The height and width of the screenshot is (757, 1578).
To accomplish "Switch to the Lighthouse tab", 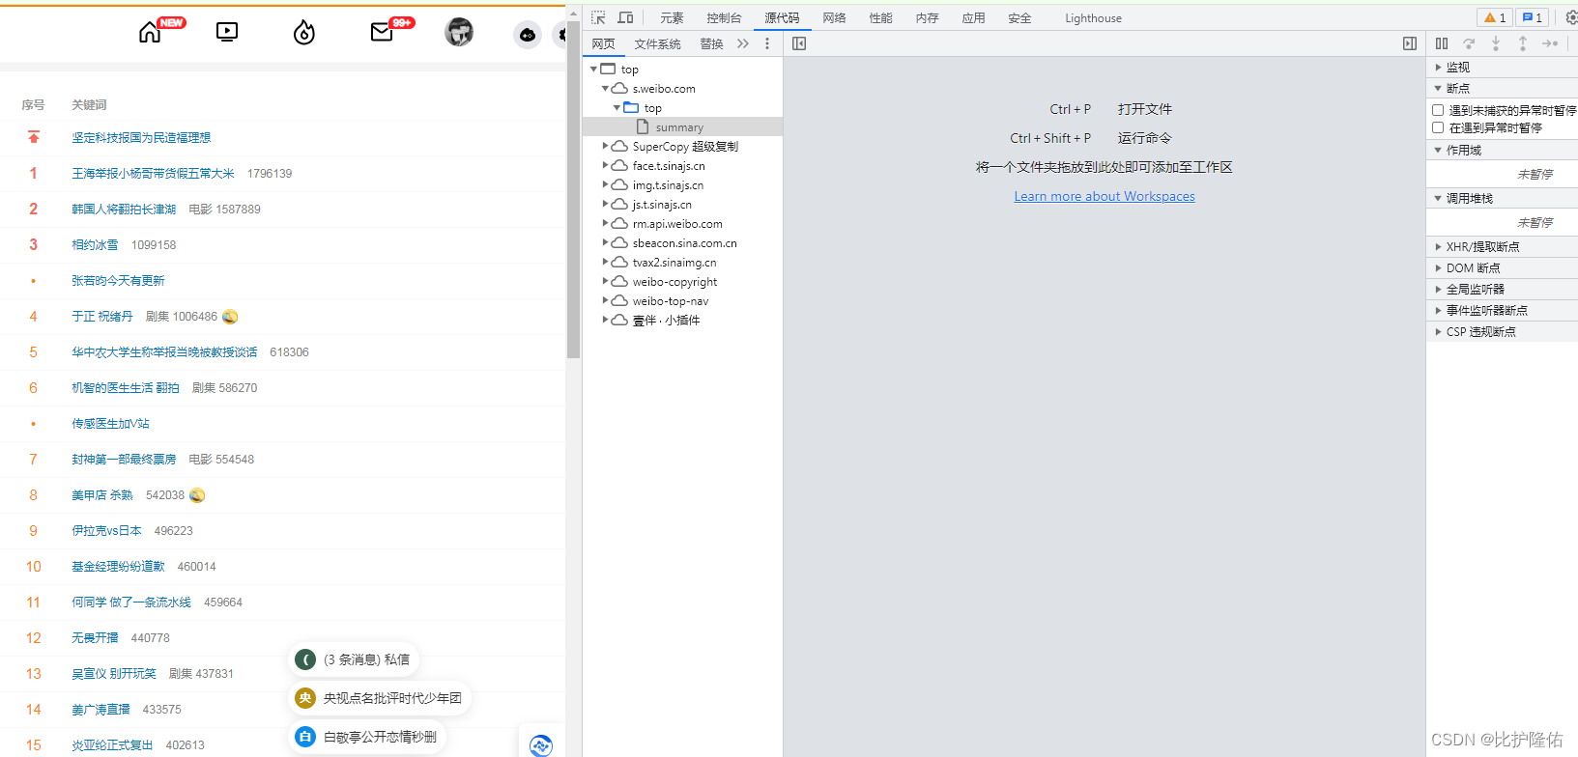I will point(1093,17).
